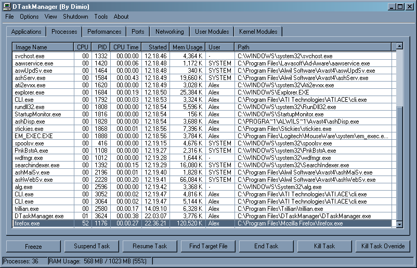Image resolution: width=417 pixels, height=268 pixels.
Task: Select the ashDisp.exe process
Action: click(202, 122)
